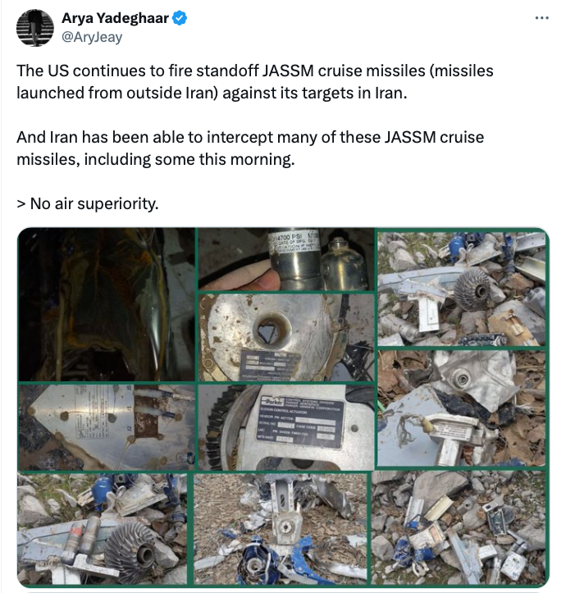Open the crumpled metal on leaves photo
566x593 pixels.
[462, 408]
